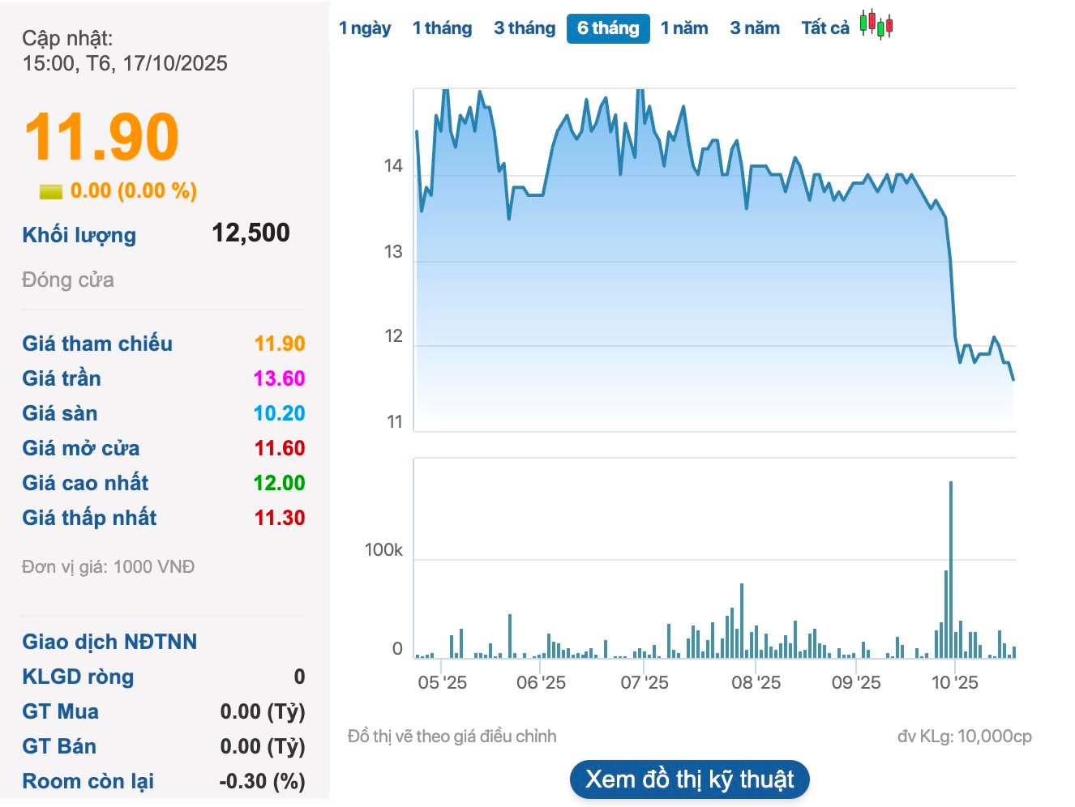Select the 1 ngày time range tab
Viewport: 1075px width, 807px height.
[365, 28]
